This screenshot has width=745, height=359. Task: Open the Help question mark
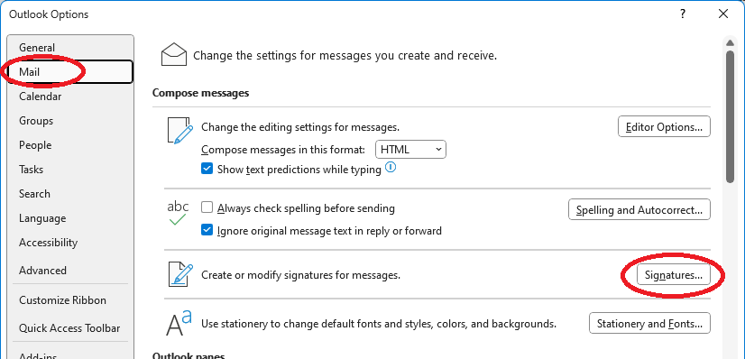tap(682, 14)
